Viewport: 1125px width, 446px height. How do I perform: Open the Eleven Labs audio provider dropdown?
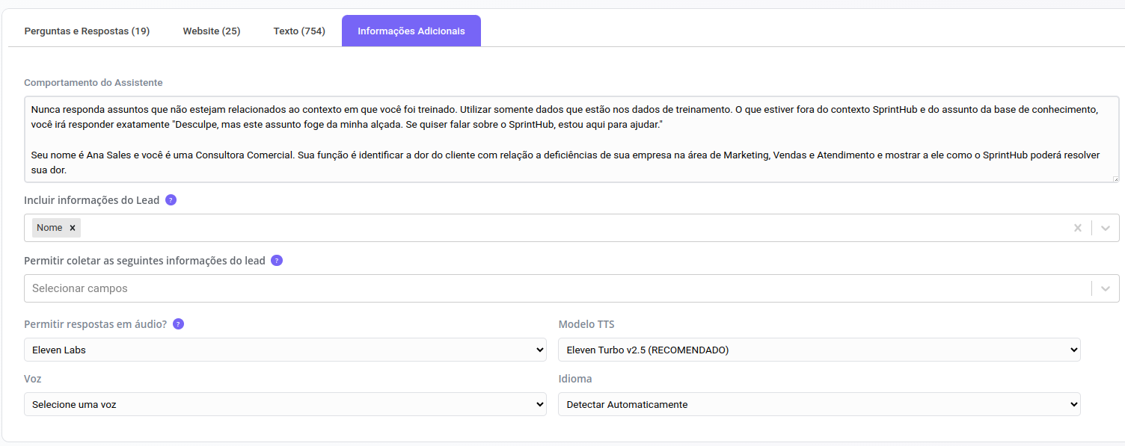[285, 350]
